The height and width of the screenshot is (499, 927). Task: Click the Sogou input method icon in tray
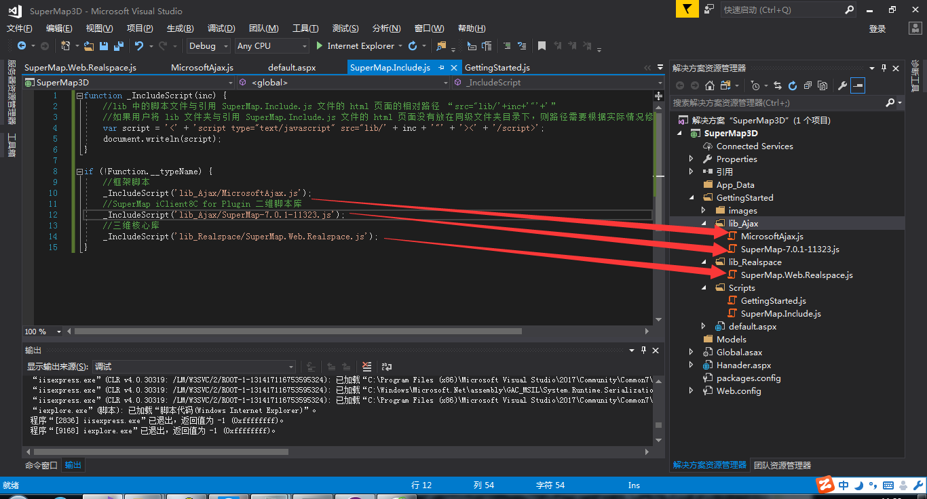(825, 485)
